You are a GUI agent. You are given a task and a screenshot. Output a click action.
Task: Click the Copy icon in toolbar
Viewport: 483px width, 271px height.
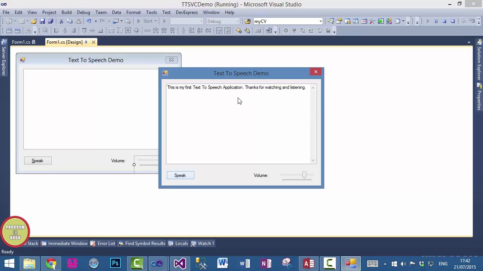coord(69,21)
